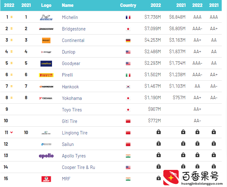The image size is (227, 187).
Task: Click the Japan flag in Toyo Tires row
Action: tap(128, 110)
